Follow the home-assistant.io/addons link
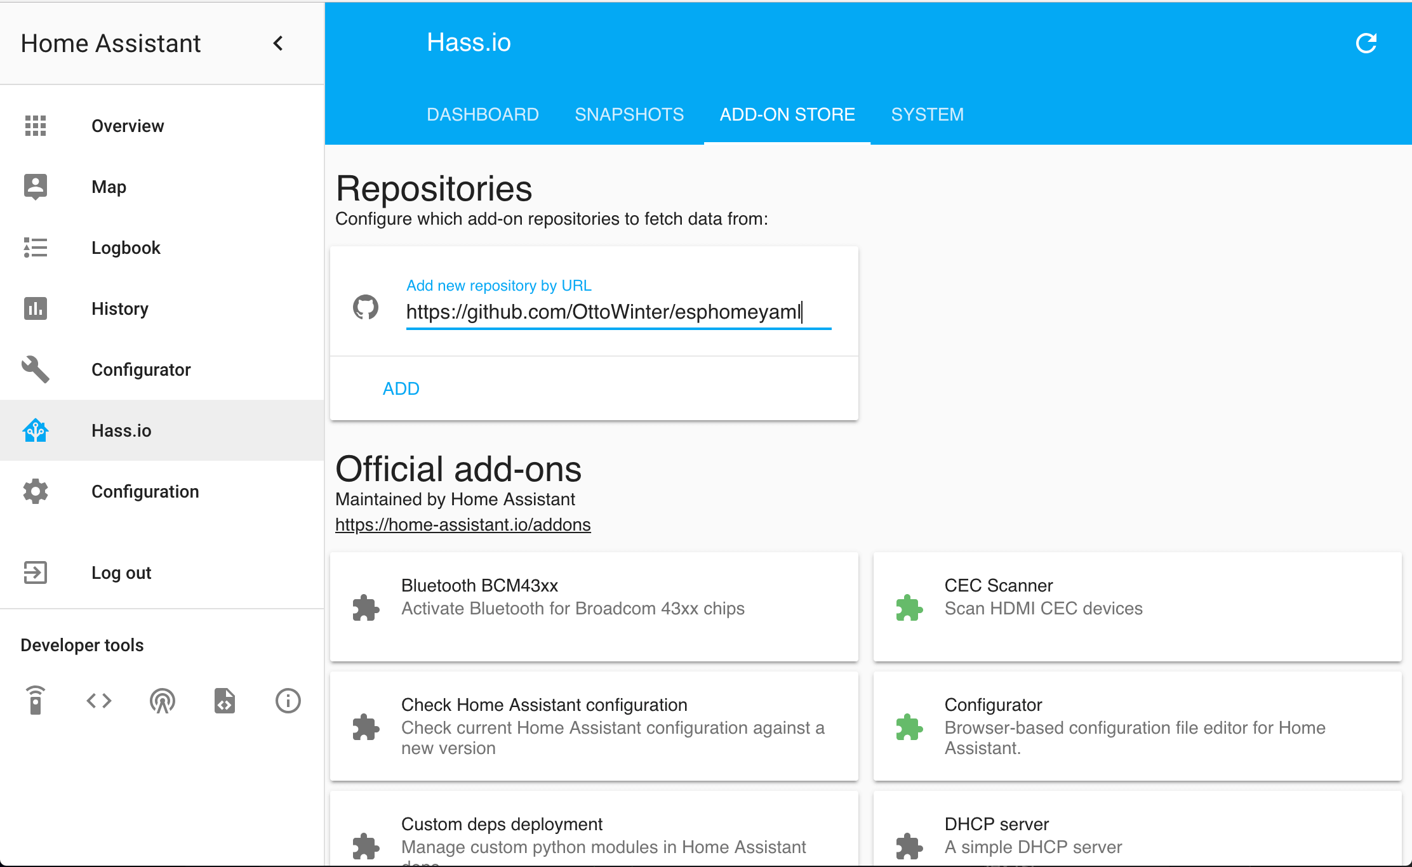The width and height of the screenshot is (1412, 867). click(x=463, y=525)
